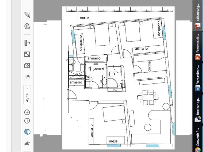
Task: Open Presentació PowerPoint taskbar button
Action: click(x=198, y=47)
